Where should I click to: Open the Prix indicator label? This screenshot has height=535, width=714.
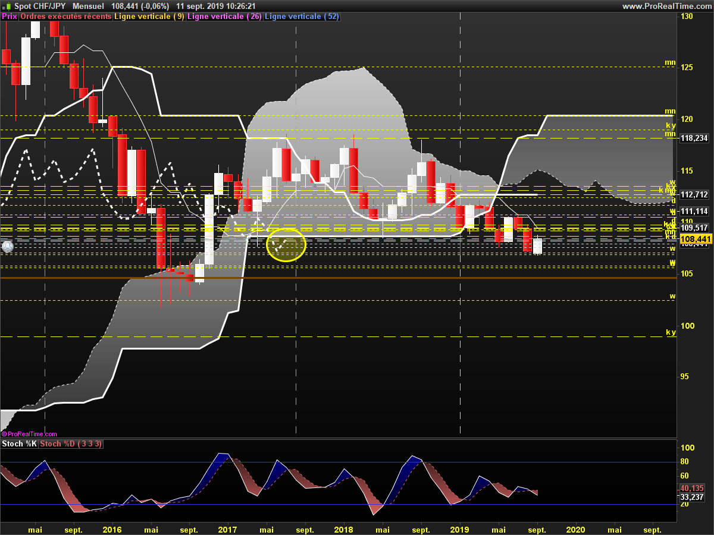click(10, 17)
